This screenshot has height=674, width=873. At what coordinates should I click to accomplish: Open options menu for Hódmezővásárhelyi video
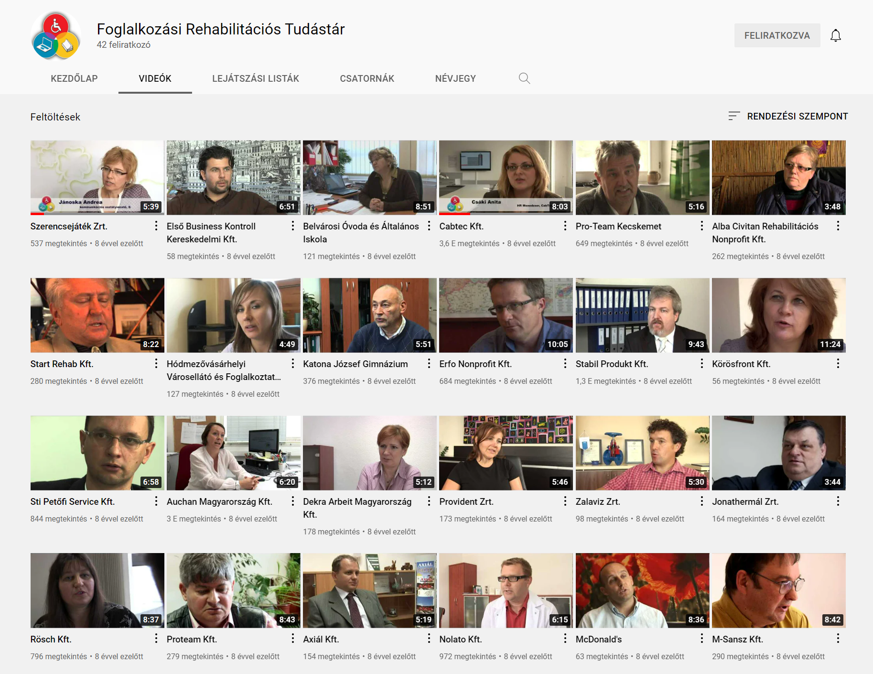click(292, 364)
